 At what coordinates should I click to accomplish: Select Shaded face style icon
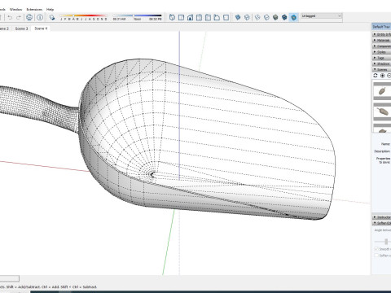275,18
